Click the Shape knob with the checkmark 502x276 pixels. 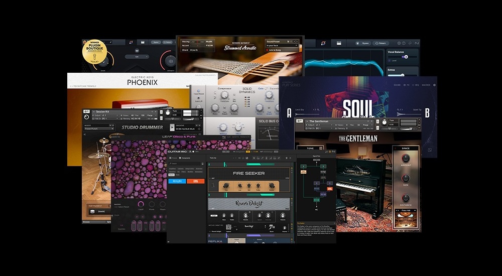[x=104, y=62]
